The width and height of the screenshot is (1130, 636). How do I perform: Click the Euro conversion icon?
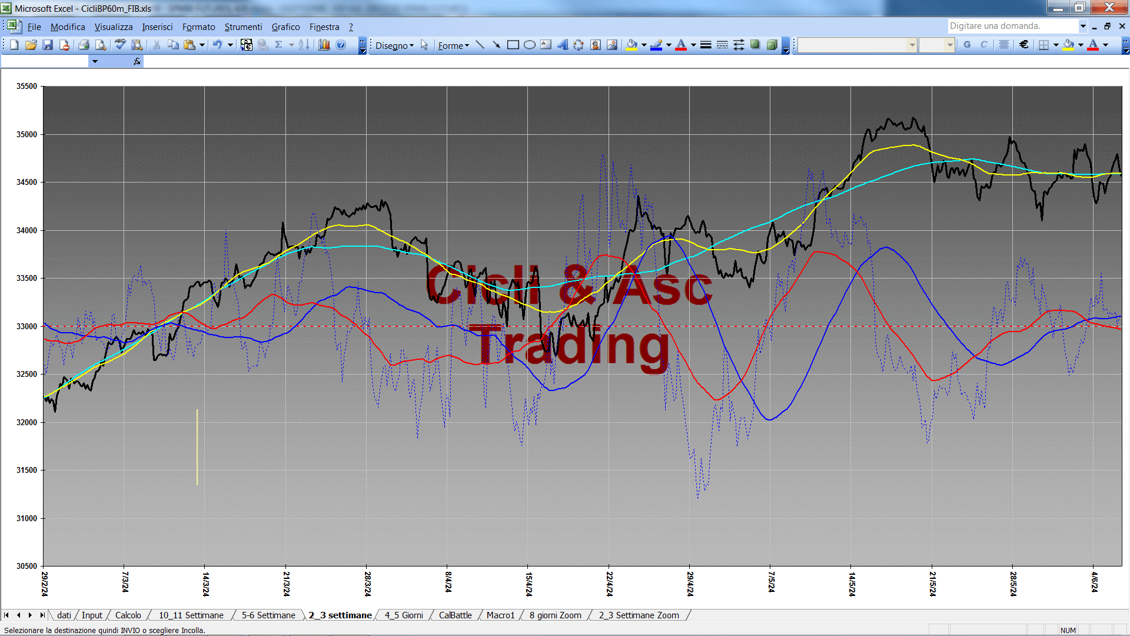click(247, 45)
